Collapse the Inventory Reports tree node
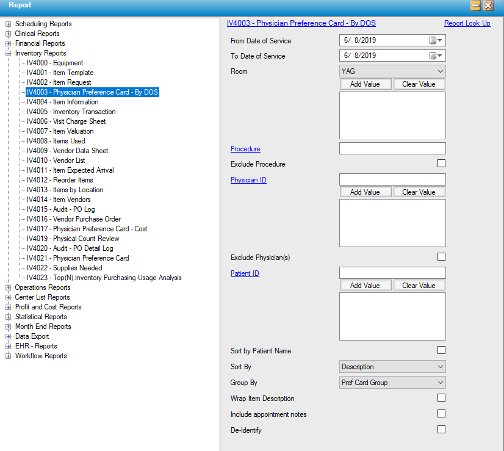The width and height of the screenshot is (504, 451). tap(9, 54)
